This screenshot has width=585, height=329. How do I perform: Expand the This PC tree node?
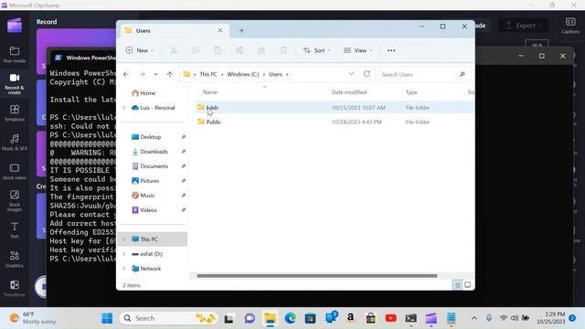tap(124, 239)
